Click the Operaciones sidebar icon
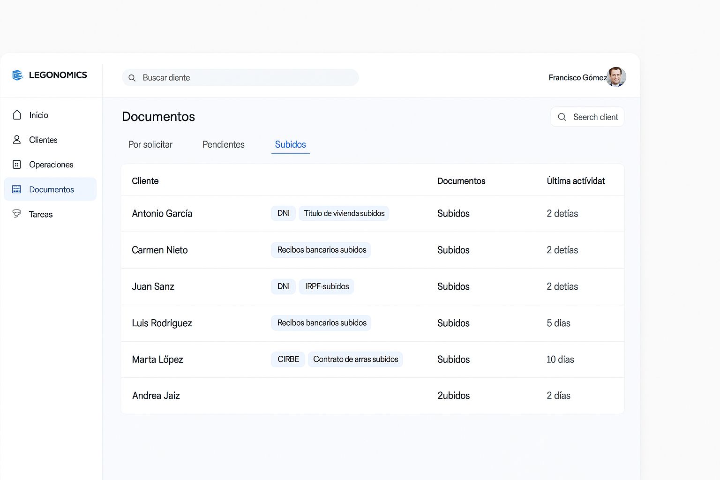The width and height of the screenshot is (720, 480). (17, 165)
